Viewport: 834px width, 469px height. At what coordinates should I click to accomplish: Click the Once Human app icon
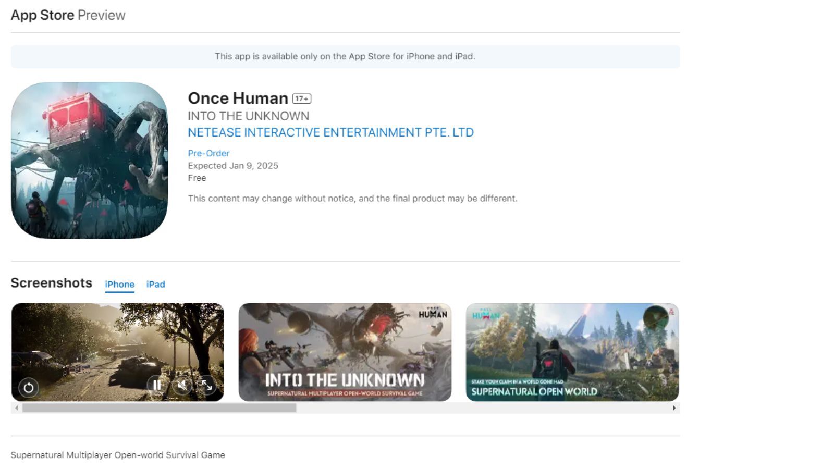tap(89, 160)
